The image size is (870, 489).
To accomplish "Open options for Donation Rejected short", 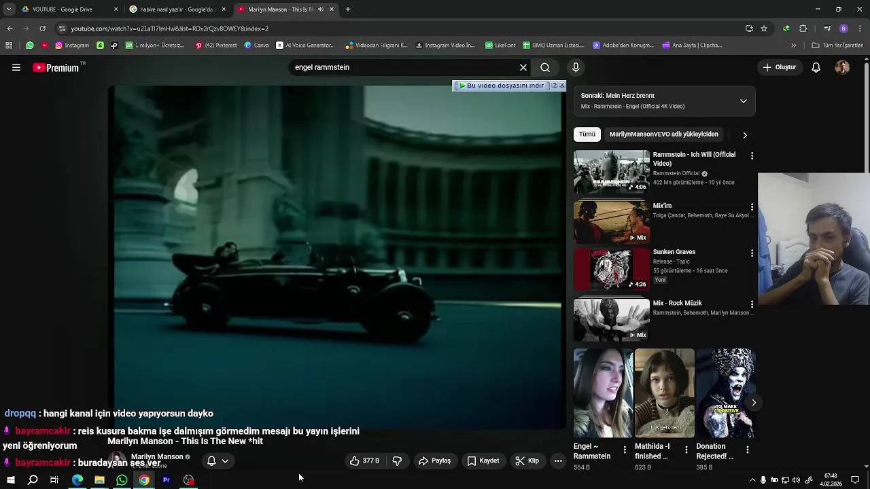I will click(747, 450).
